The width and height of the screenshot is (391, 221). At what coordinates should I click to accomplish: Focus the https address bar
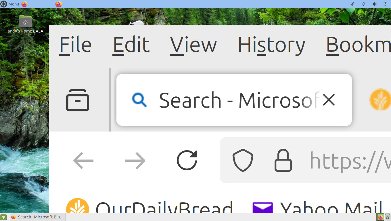305,160
